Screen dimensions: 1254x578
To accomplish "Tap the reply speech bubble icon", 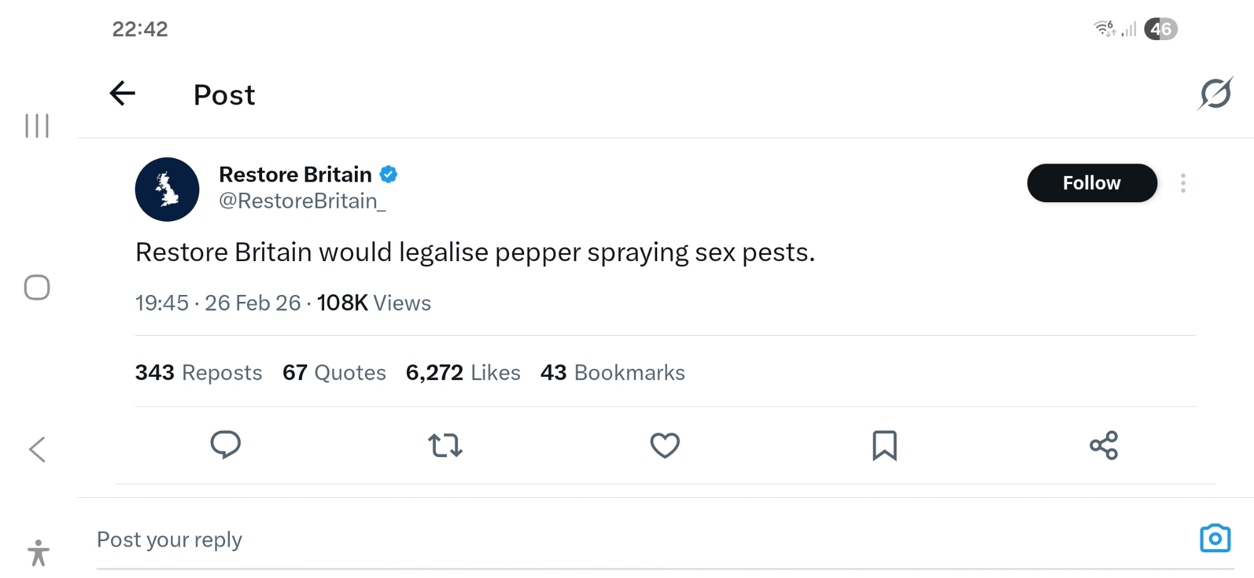I will 226,445.
